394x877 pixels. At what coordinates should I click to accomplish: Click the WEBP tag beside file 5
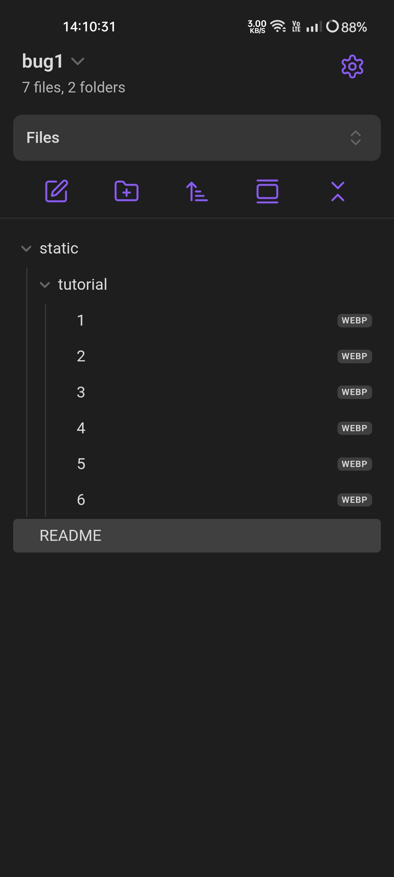tap(354, 464)
